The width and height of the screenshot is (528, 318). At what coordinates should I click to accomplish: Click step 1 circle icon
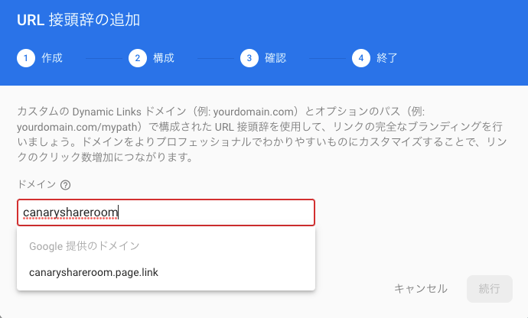[26, 58]
